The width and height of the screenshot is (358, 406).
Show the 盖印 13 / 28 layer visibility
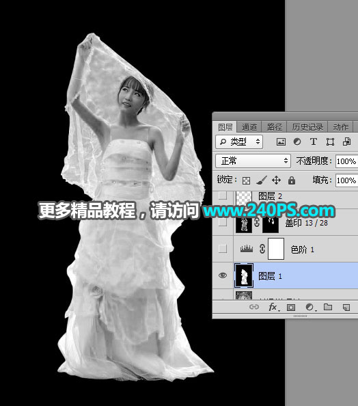click(x=222, y=222)
